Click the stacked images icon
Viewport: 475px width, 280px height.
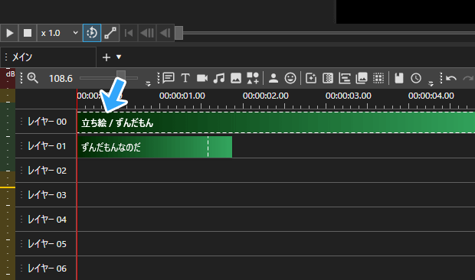[362, 78]
